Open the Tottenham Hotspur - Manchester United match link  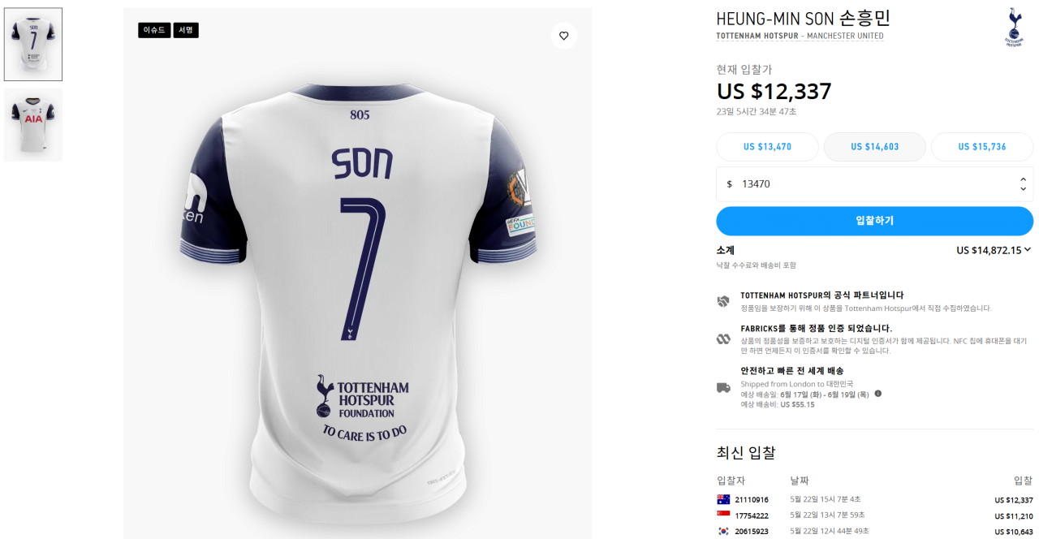coord(800,37)
